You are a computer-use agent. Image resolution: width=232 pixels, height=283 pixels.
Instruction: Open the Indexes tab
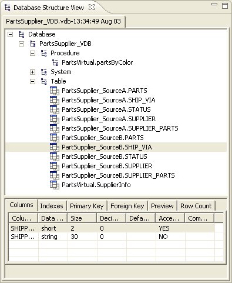[52, 206]
